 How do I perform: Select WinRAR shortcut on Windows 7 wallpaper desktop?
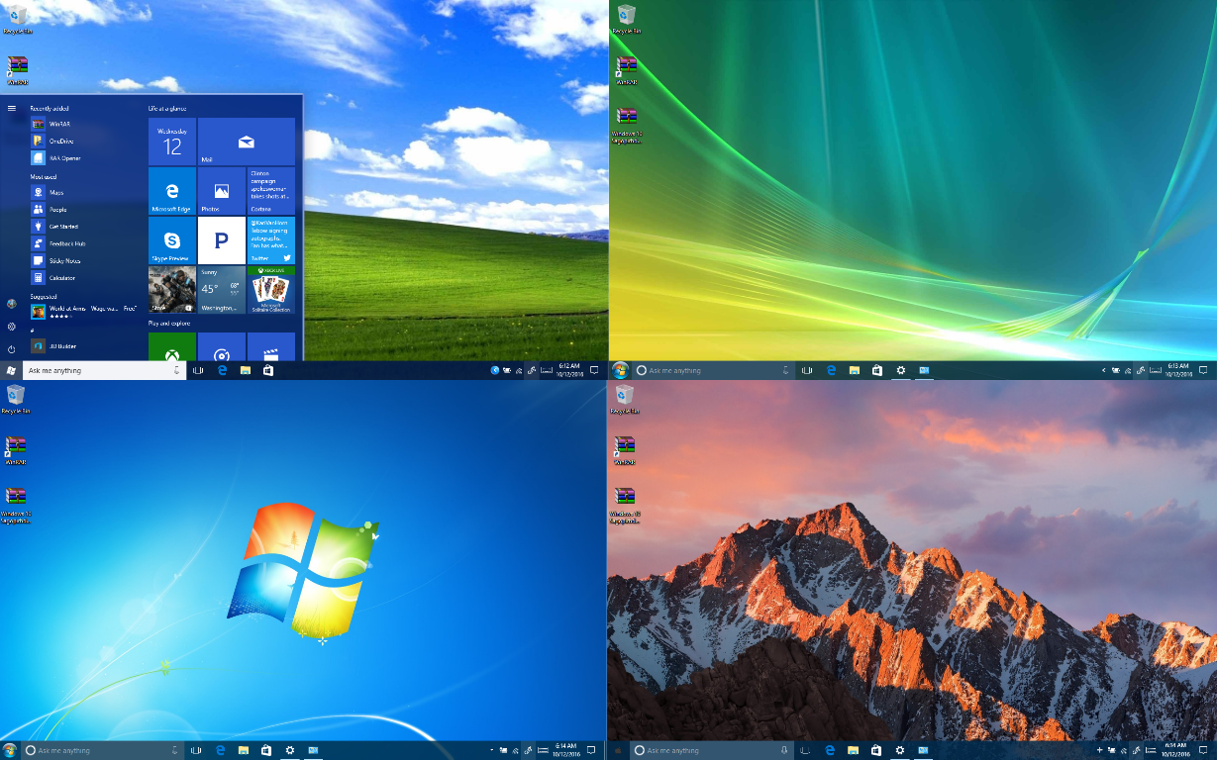(x=15, y=450)
